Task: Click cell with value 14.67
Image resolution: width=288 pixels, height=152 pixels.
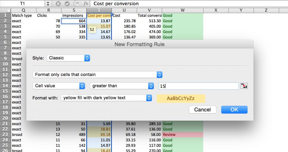Action: click(99, 32)
